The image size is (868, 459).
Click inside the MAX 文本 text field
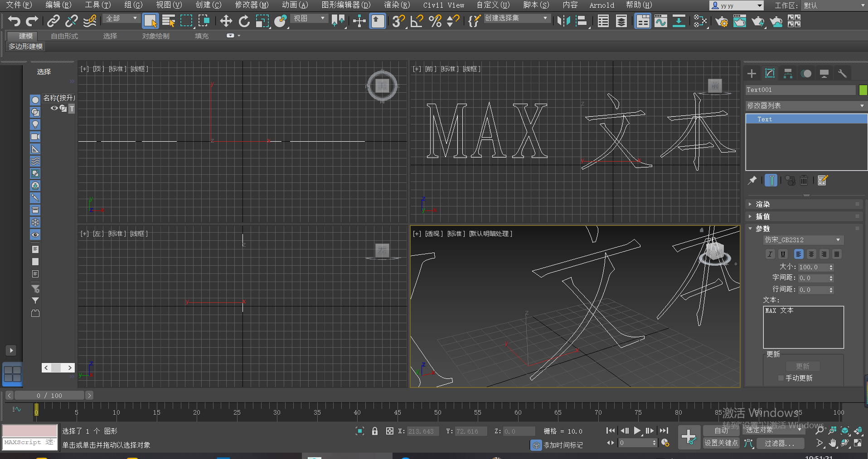(803, 327)
